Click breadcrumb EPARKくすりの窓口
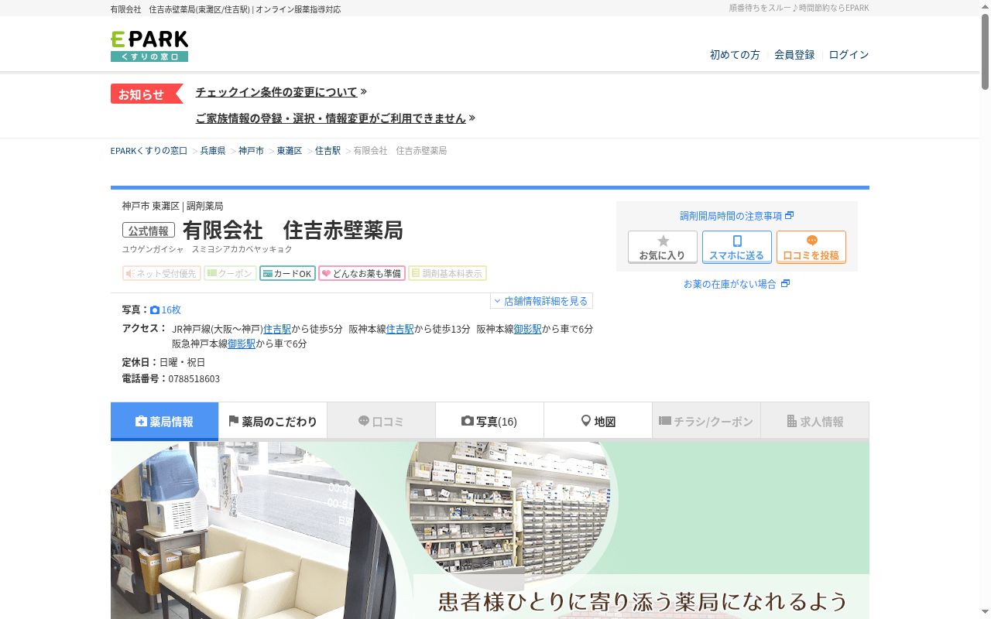This screenshot has height=619, width=991. (149, 151)
